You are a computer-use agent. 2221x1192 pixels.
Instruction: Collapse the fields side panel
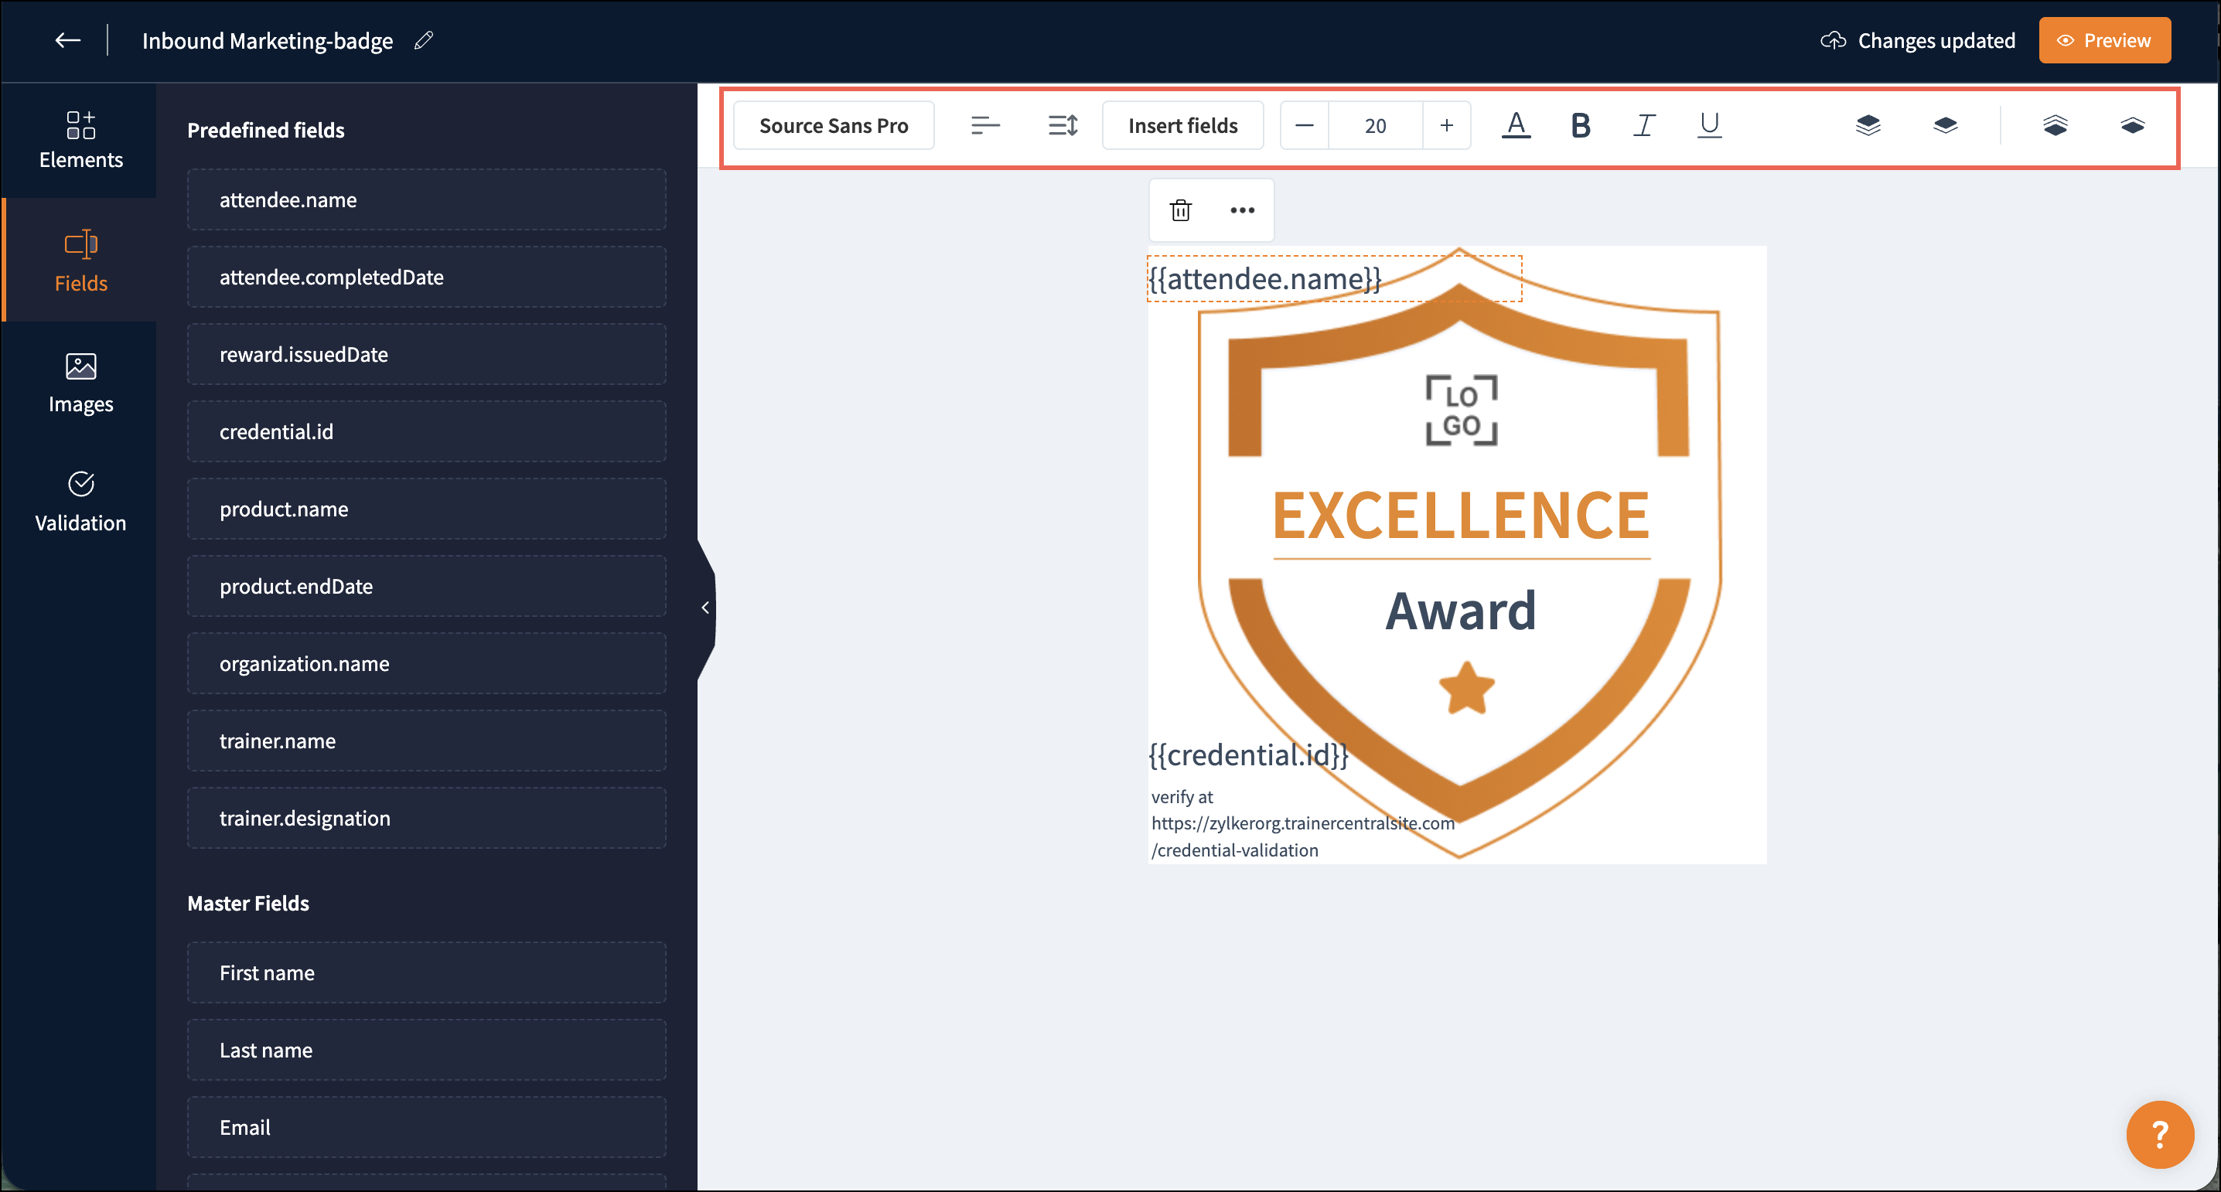point(705,608)
